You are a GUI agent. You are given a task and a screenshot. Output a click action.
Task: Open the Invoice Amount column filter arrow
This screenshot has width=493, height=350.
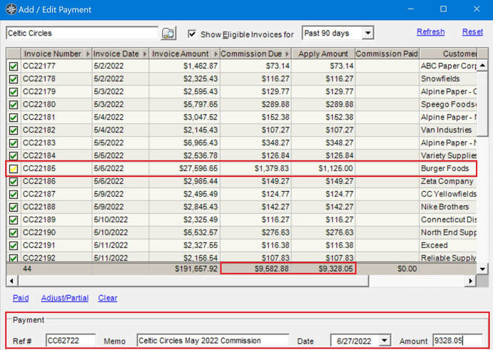(x=215, y=54)
